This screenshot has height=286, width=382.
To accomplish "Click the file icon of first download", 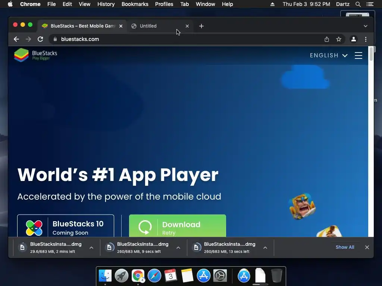I will tap(22, 248).
